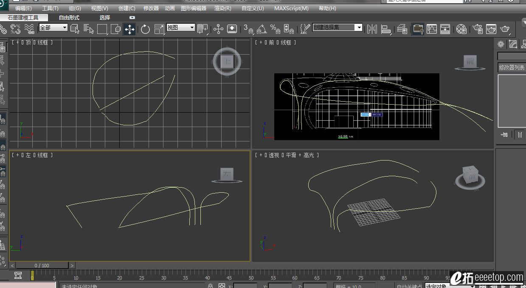Open the Render Setup teapot icon

478,29
